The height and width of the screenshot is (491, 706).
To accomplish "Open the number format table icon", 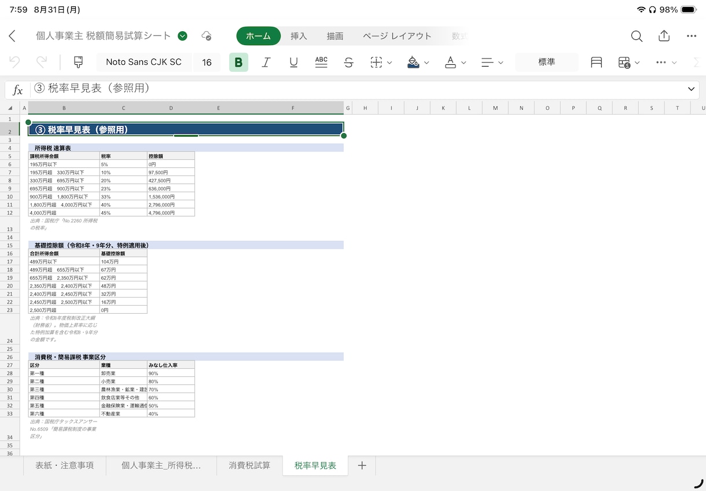I will coord(624,63).
